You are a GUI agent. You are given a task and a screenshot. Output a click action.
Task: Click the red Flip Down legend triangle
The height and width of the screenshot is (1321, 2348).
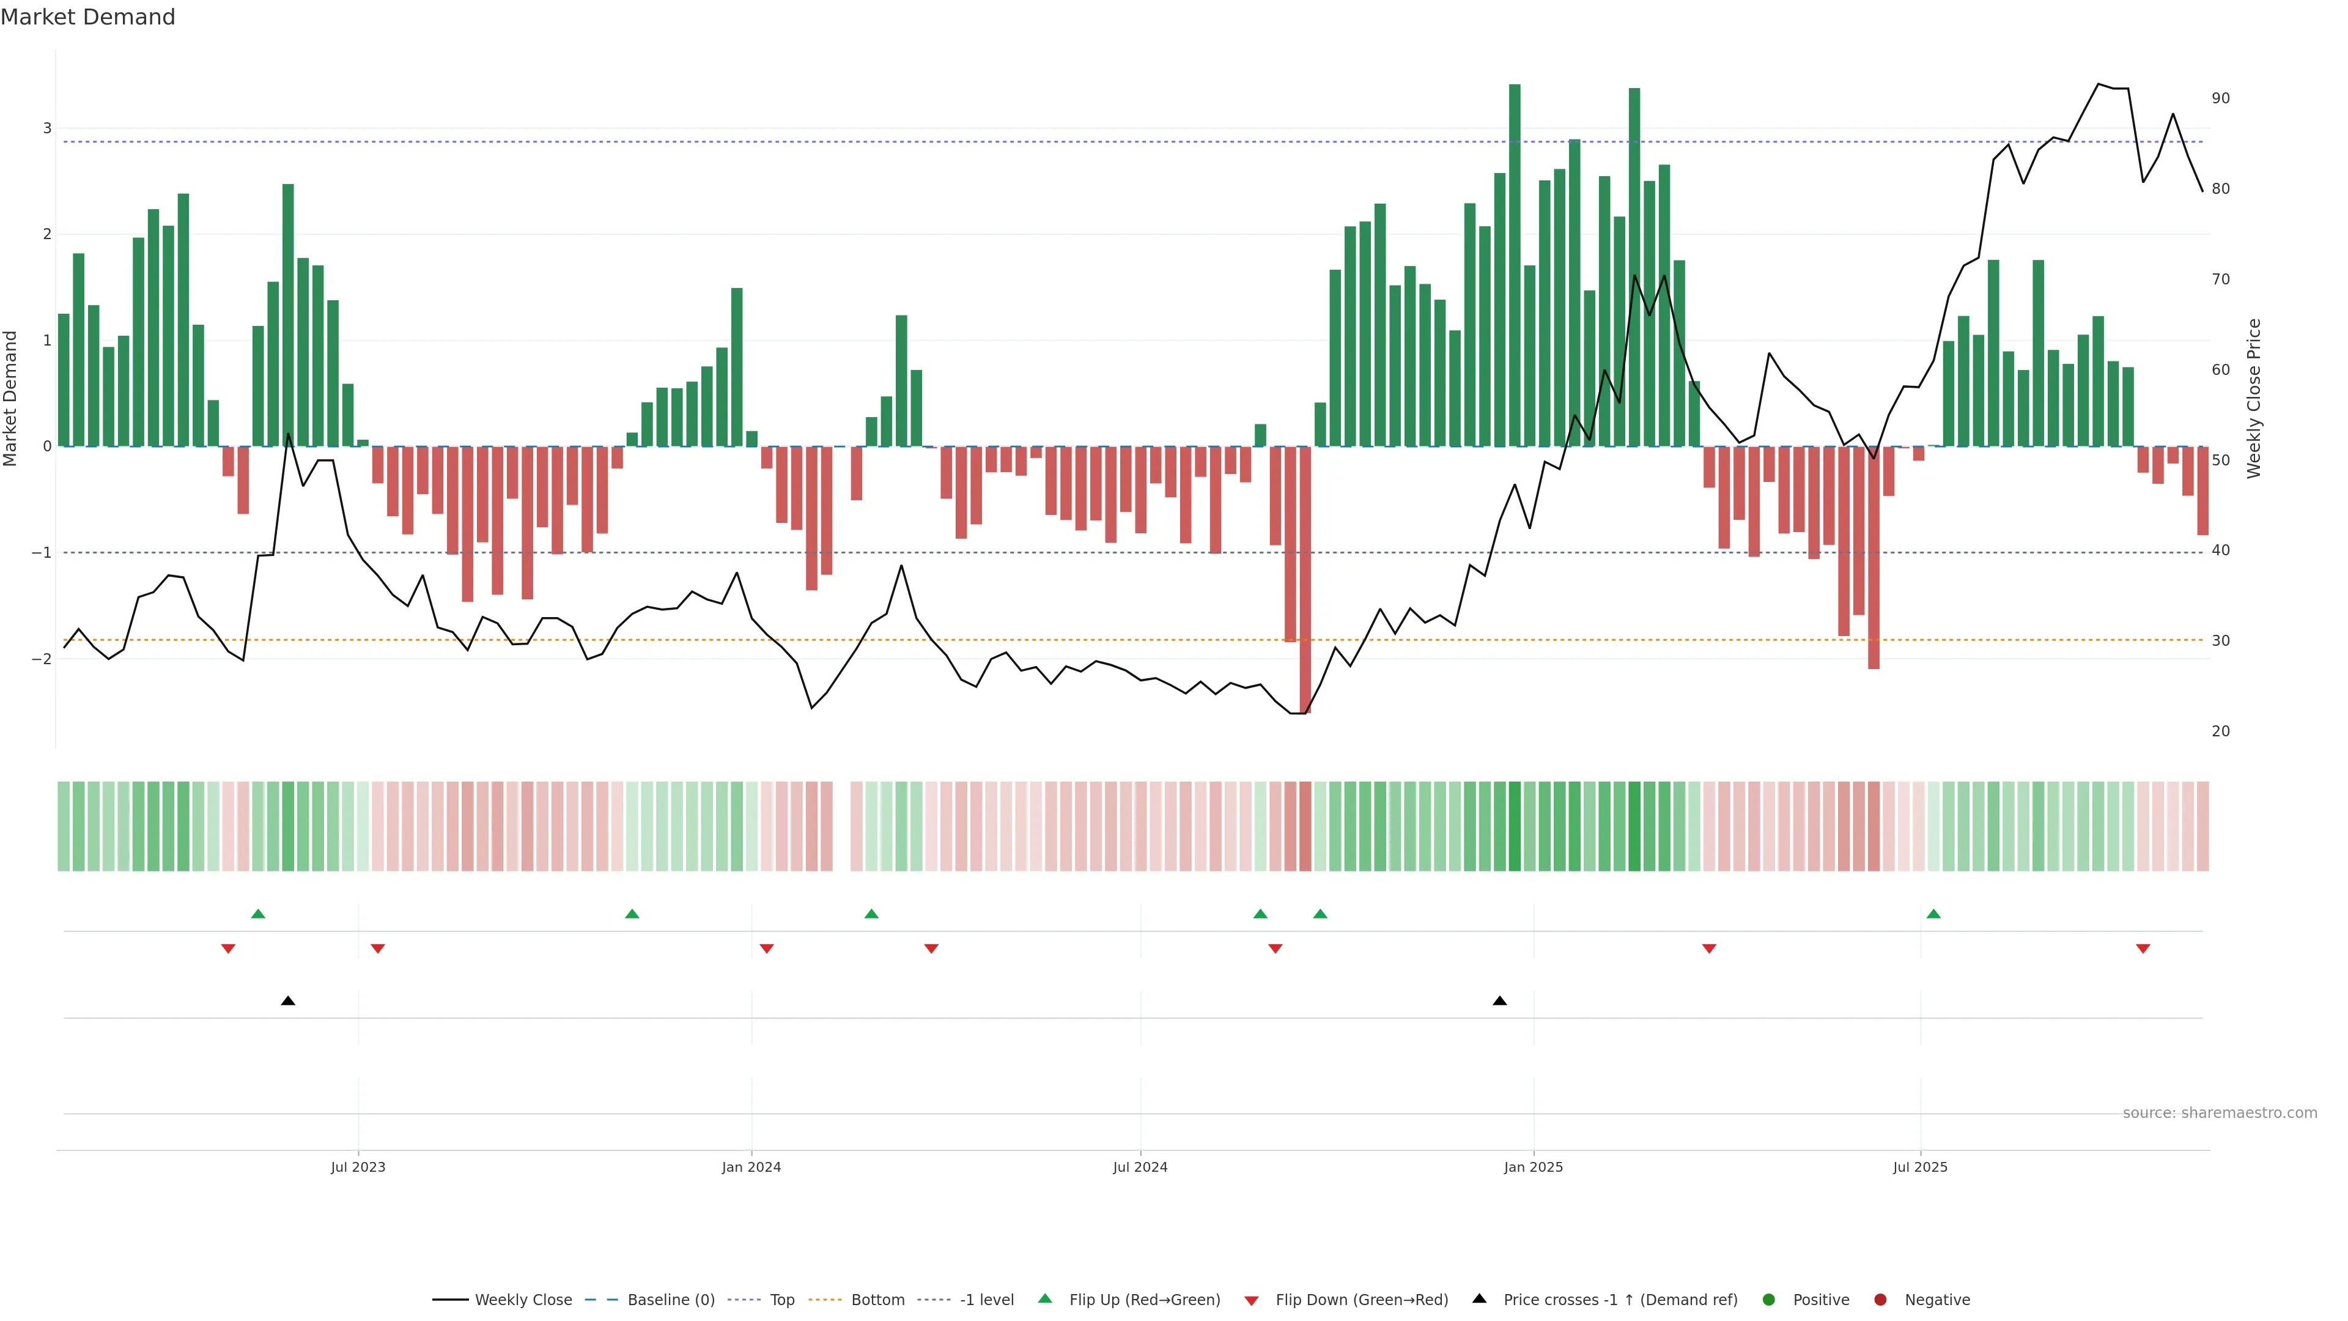point(1252,1301)
